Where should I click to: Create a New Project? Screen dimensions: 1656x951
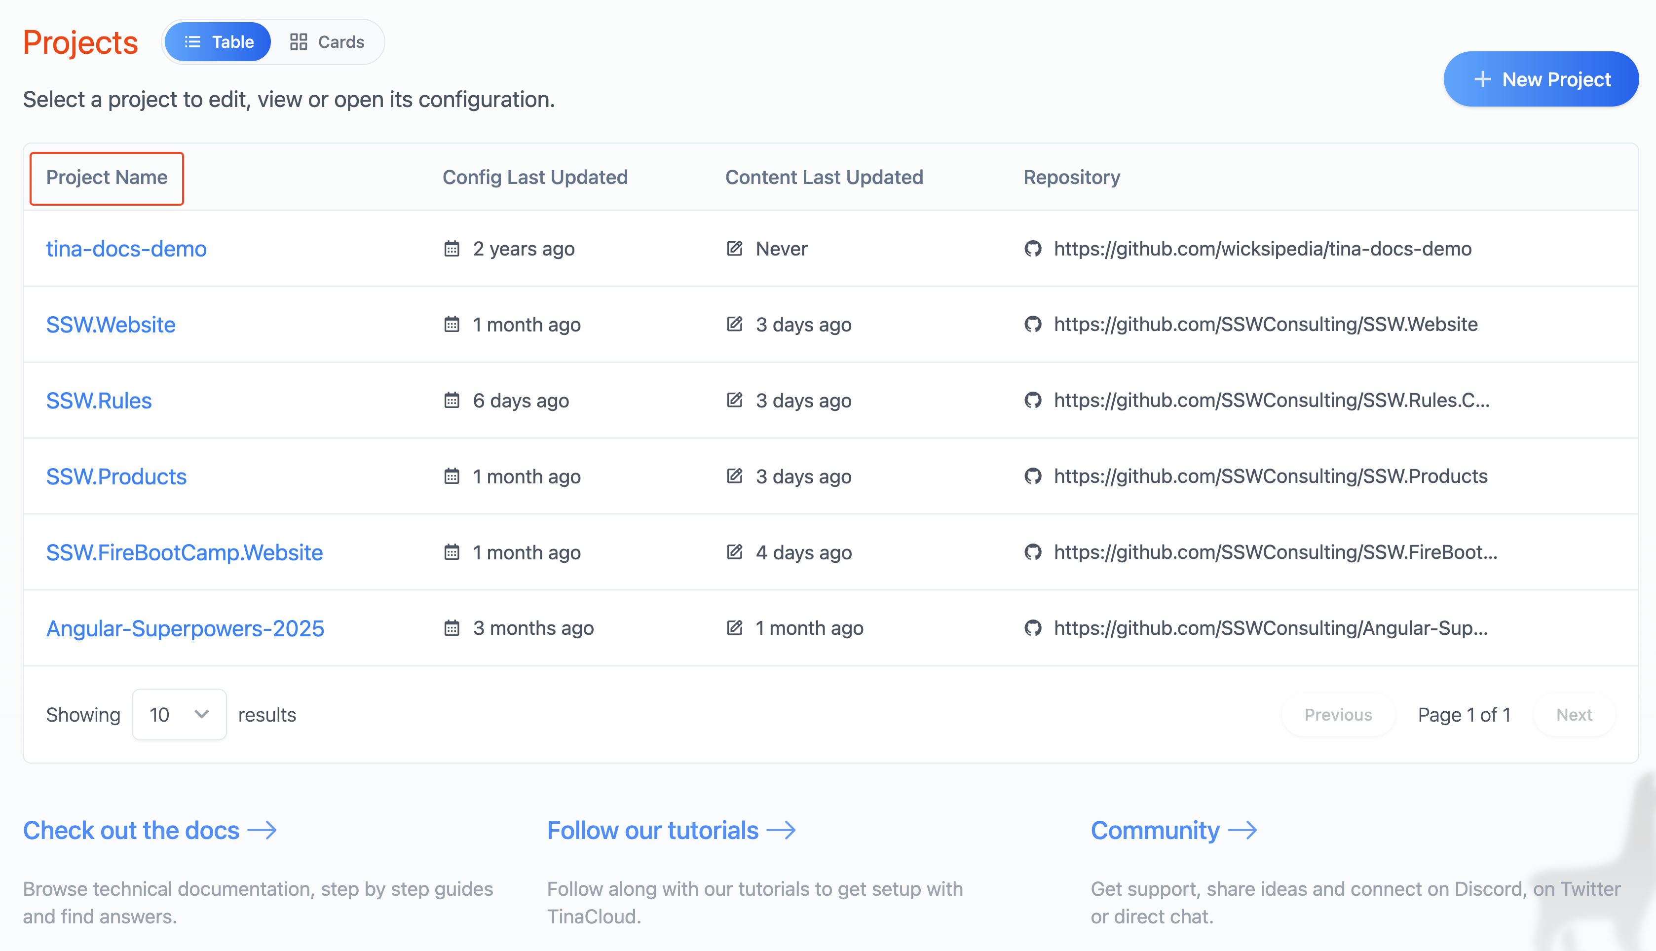pyautogui.click(x=1541, y=80)
